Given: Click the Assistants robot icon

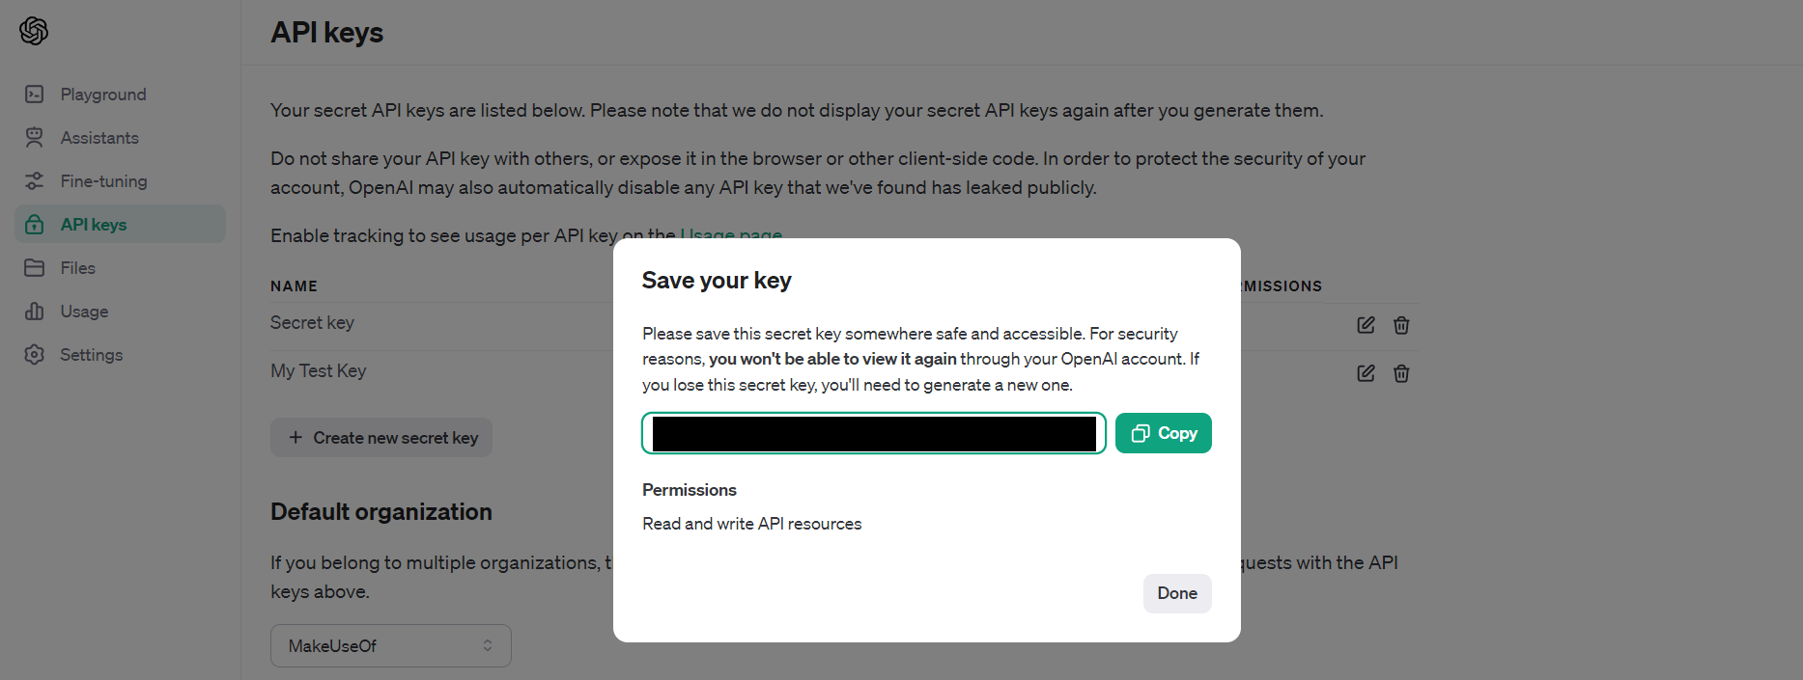Looking at the screenshot, I should 35,138.
